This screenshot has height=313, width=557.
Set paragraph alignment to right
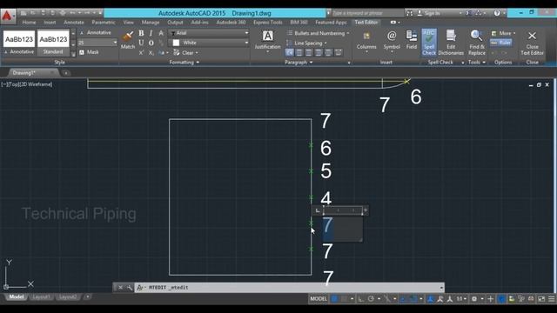(319, 52)
